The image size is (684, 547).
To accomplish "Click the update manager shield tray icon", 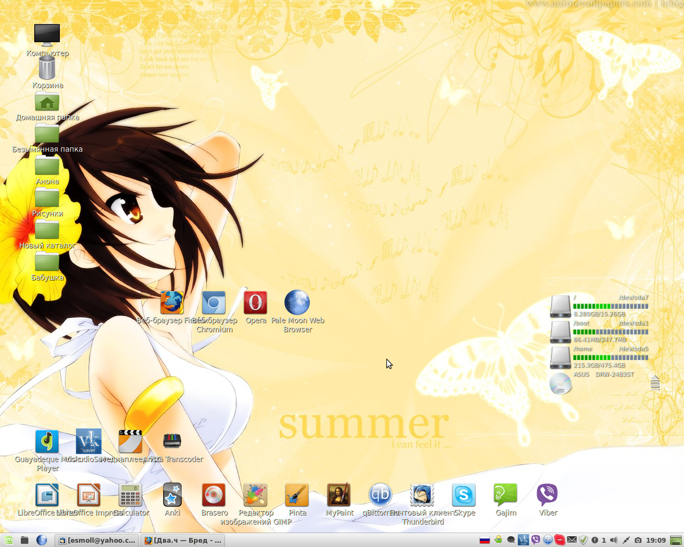I will [x=584, y=540].
